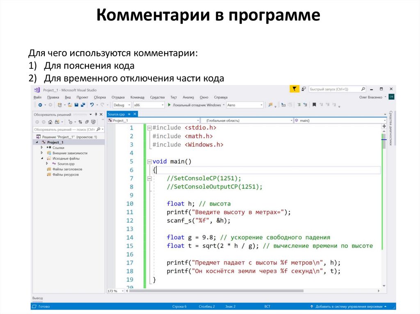Open the main() member dropdown
The height and width of the screenshot is (314, 420).
(340, 121)
